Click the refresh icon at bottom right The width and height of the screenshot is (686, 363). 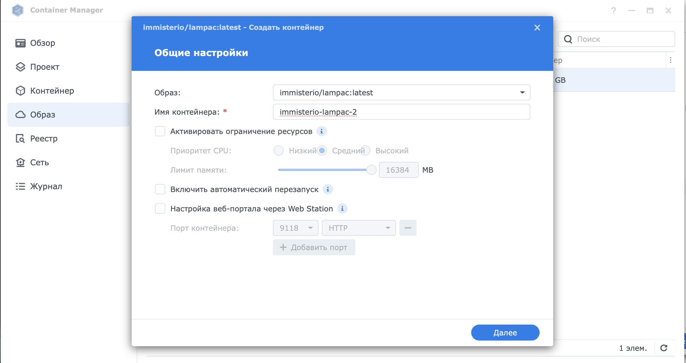pos(664,348)
